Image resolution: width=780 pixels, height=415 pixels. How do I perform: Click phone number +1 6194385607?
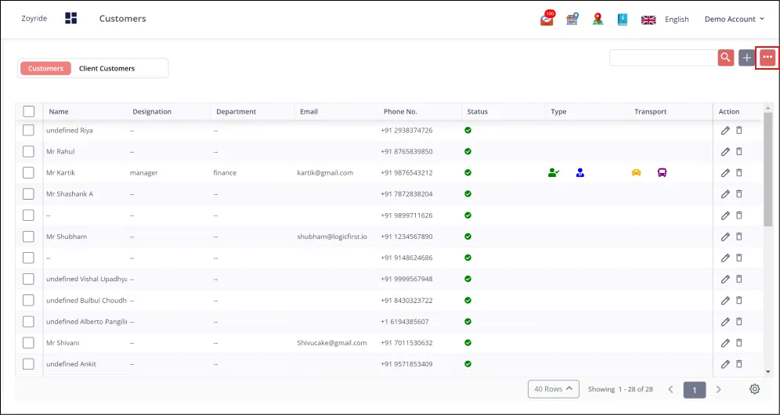[x=405, y=322]
